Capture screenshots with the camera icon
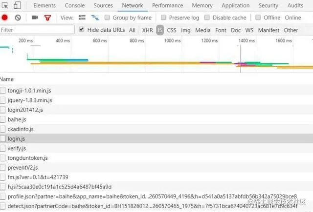Image resolution: width=313 pixels, height=212 pixels. 35,18
